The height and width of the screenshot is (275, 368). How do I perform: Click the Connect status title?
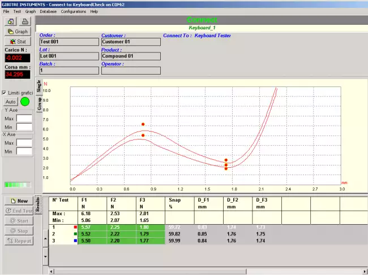tap(202, 20)
